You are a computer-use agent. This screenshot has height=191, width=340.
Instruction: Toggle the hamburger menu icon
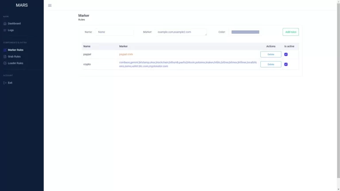(x=50, y=5)
